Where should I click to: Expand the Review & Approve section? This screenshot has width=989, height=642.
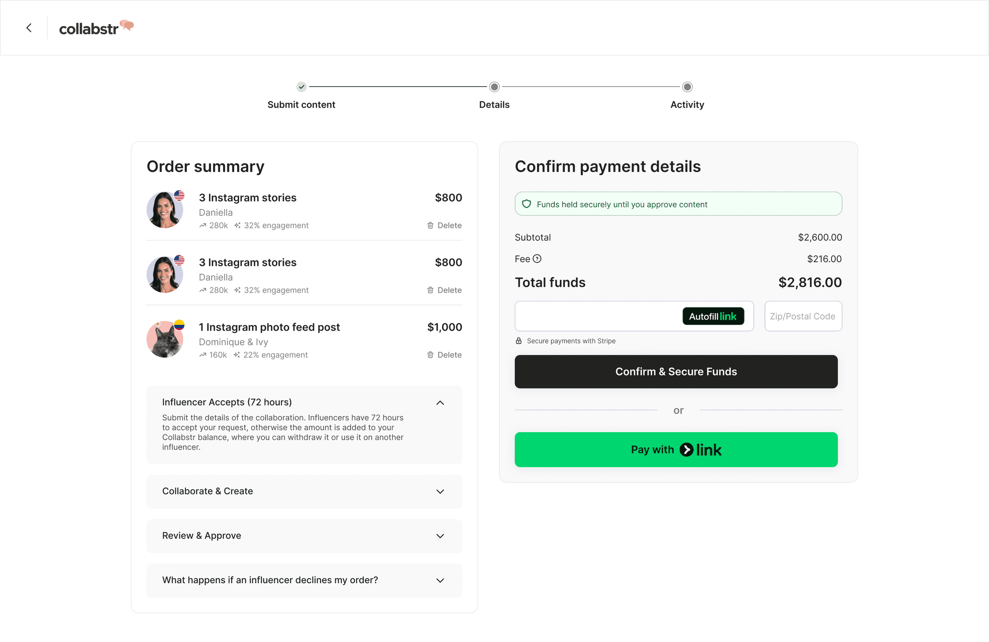click(x=440, y=536)
